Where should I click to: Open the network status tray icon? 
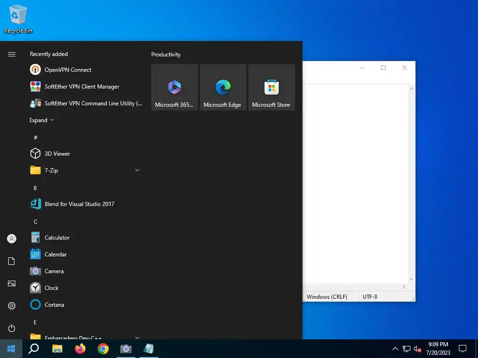point(407,349)
